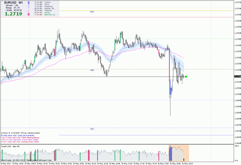Viewport: 241px width, 165px height.
Task: Open the French Bank Holiday headline
Action: [x=20, y=140]
